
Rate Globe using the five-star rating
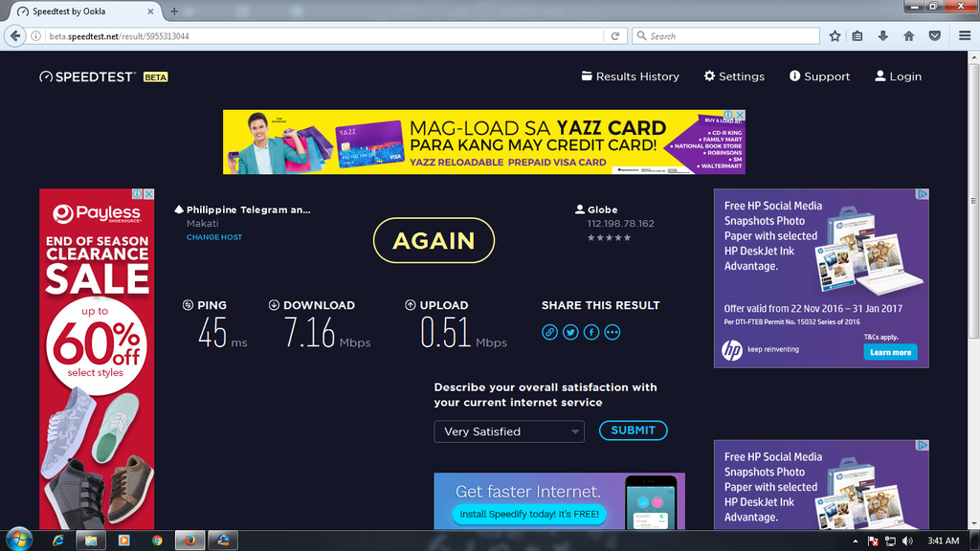pyautogui.click(x=610, y=237)
